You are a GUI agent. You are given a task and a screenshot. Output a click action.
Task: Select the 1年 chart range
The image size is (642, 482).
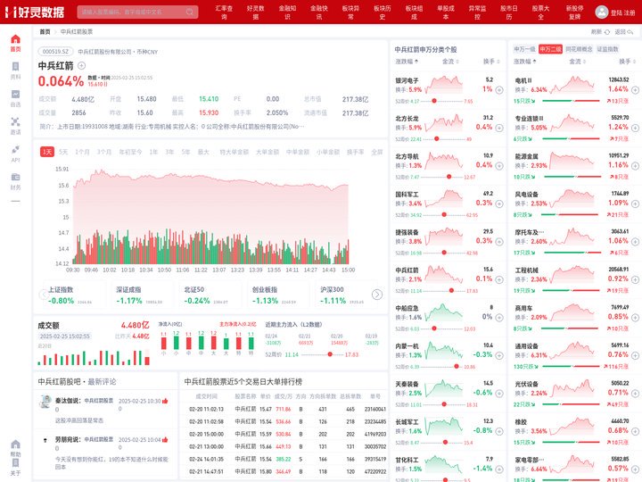[153, 152]
